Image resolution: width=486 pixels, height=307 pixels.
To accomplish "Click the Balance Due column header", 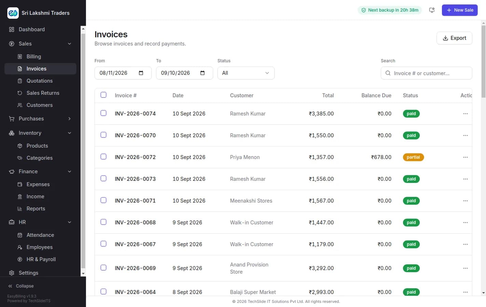I will click(376, 96).
